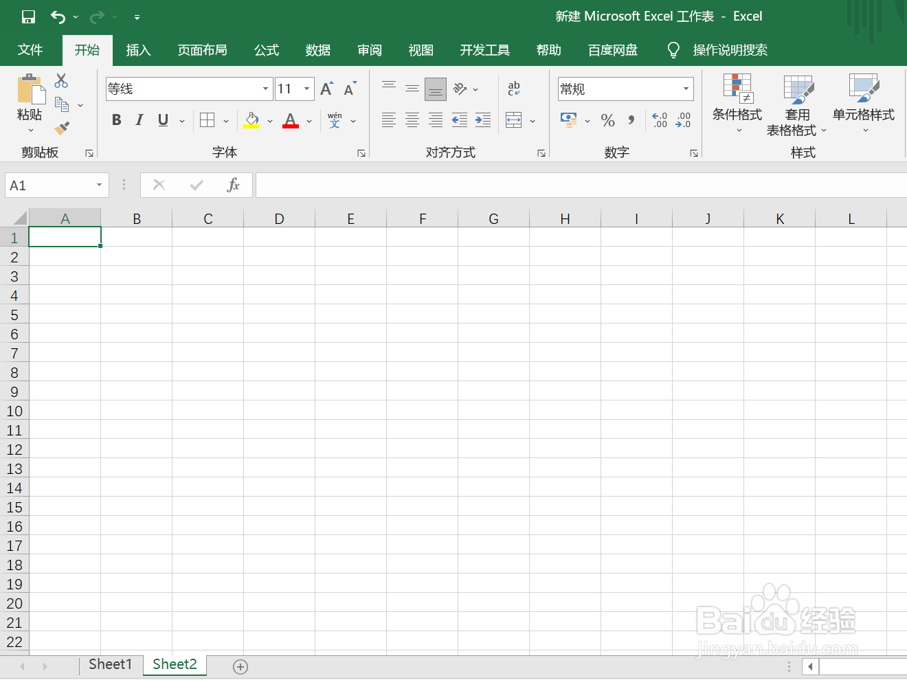Toggle Middle Align for cells
This screenshot has width=907, height=680.
(412, 89)
